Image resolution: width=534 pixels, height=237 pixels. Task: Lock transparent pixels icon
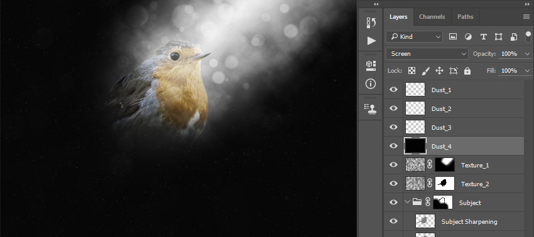[x=411, y=71]
